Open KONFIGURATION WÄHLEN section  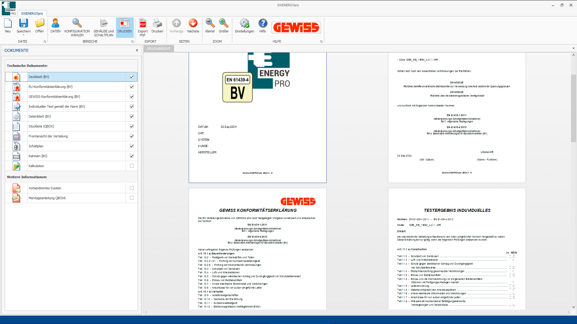(77, 28)
